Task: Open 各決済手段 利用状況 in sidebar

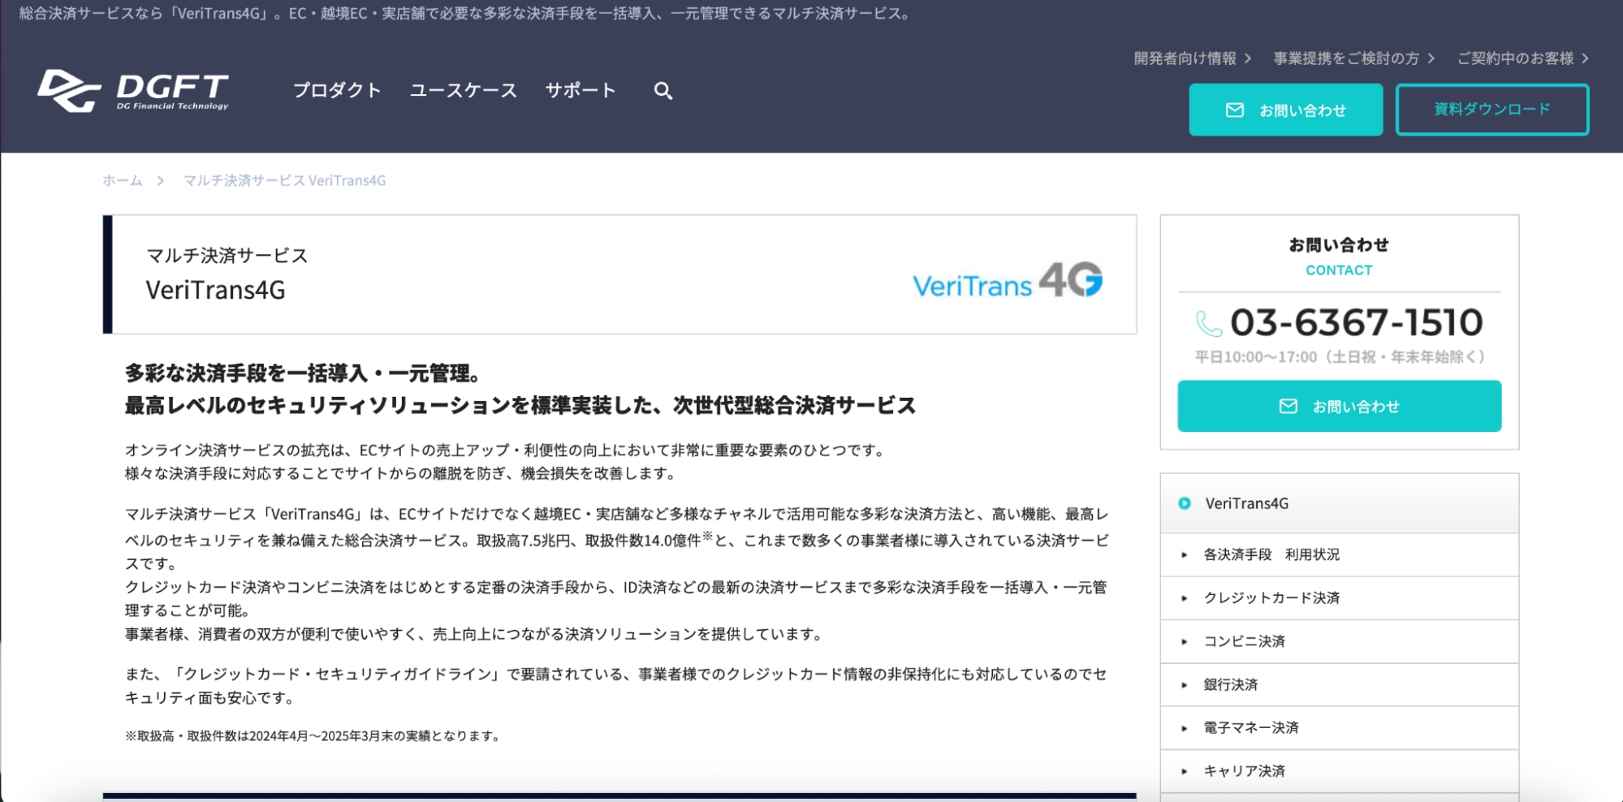Action: [1271, 554]
